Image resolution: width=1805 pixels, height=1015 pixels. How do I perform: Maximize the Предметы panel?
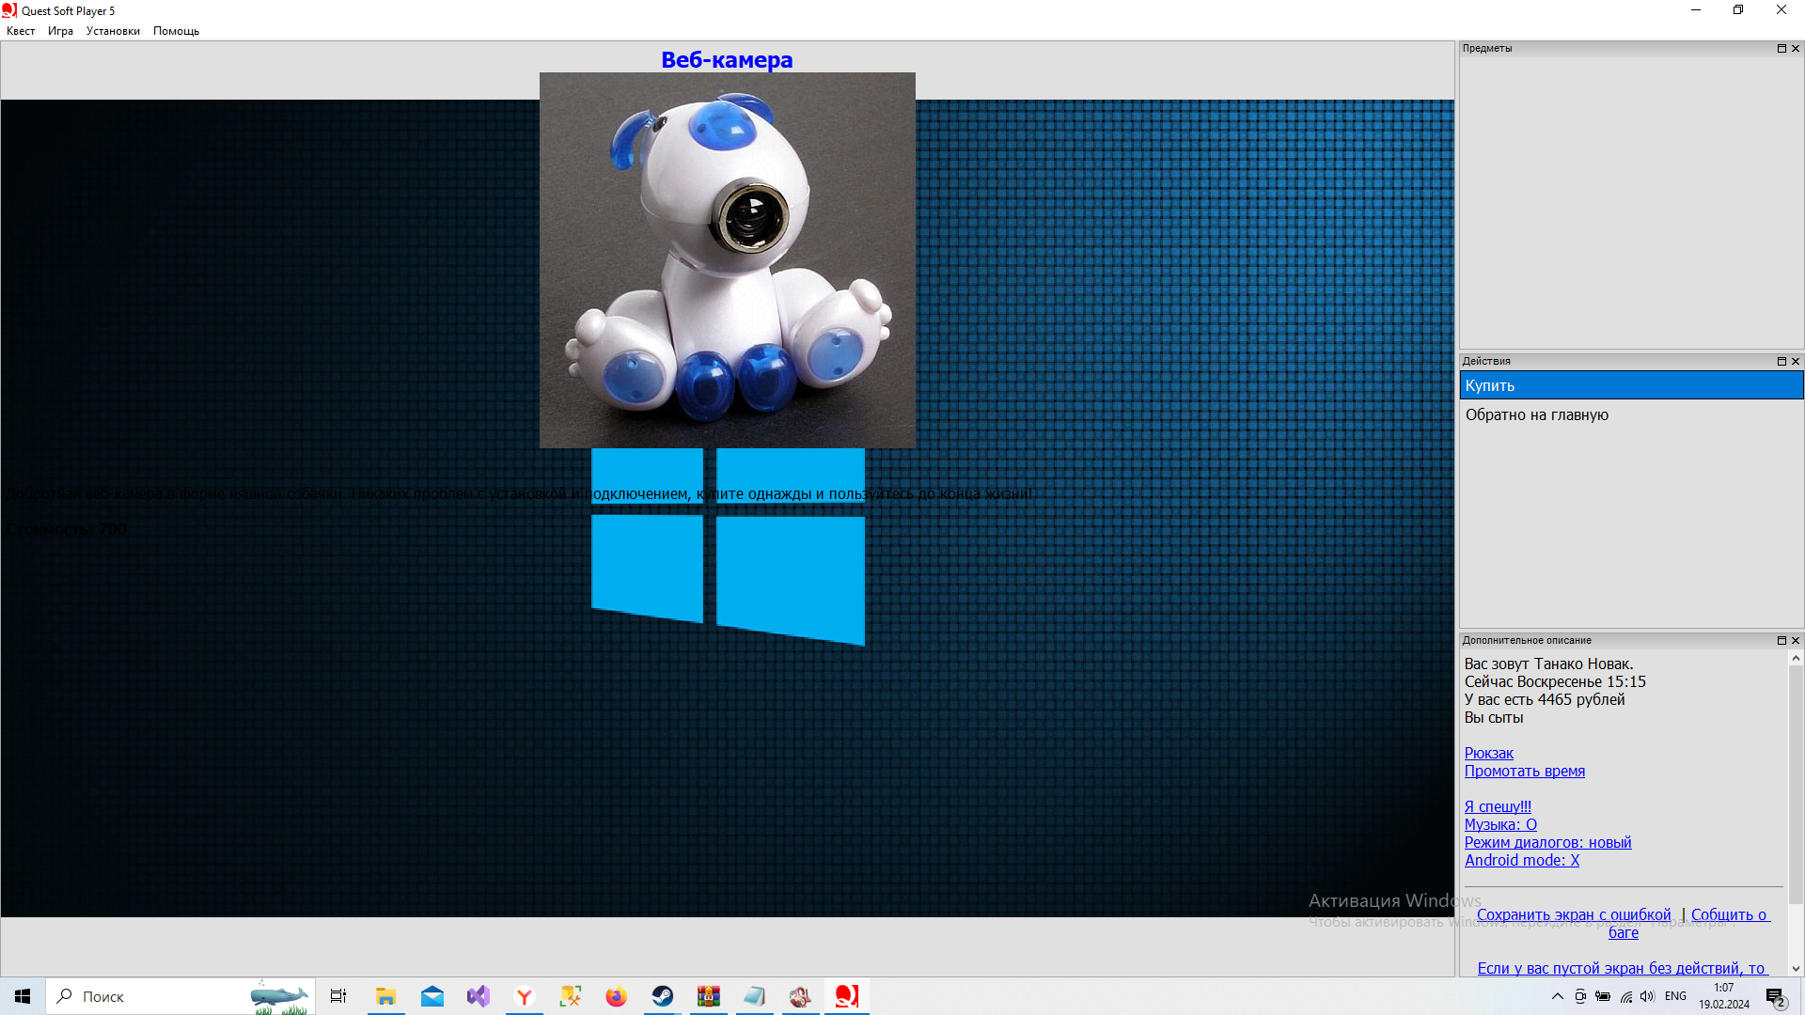(x=1781, y=48)
